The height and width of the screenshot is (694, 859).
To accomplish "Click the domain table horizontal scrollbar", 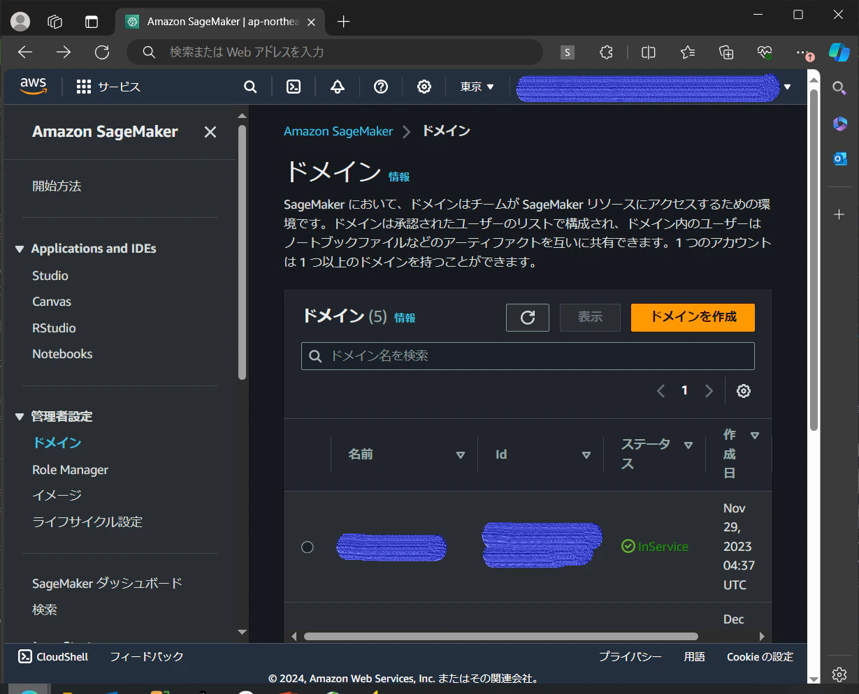I will click(500, 636).
